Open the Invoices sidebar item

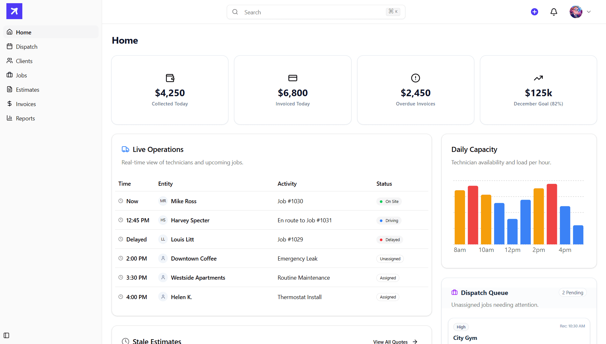coord(26,104)
